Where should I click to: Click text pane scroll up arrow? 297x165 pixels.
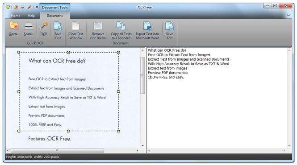(x=289, y=50)
